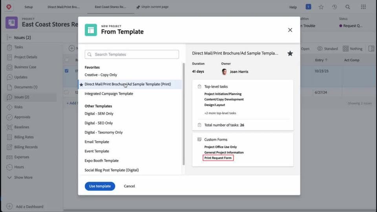Click General Project Information form

coord(224,152)
